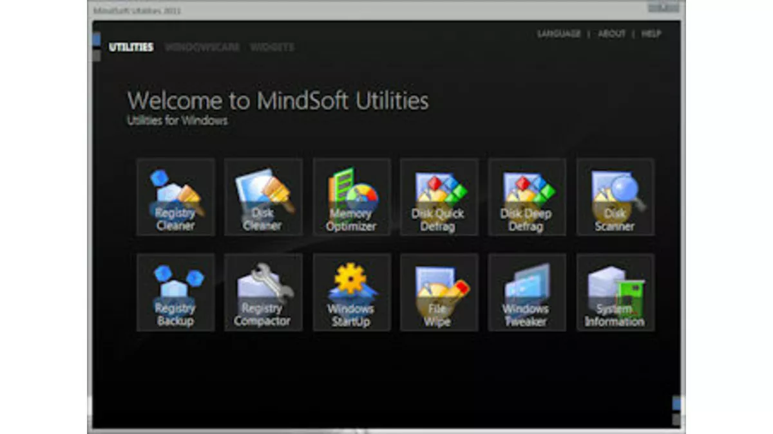Viewport: 773px width, 434px height.
Task: Select the Registry Compactor tool
Action: pos(263,293)
